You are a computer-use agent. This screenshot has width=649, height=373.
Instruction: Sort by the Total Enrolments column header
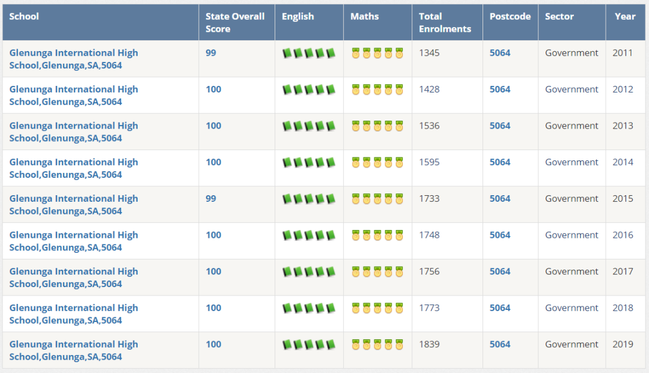pyautogui.click(x=445, y=22)
